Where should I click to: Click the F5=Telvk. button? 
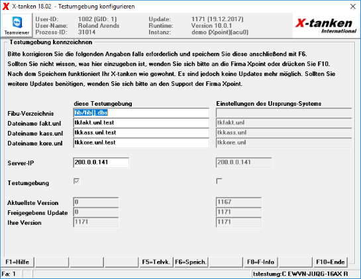pos(156,262)
